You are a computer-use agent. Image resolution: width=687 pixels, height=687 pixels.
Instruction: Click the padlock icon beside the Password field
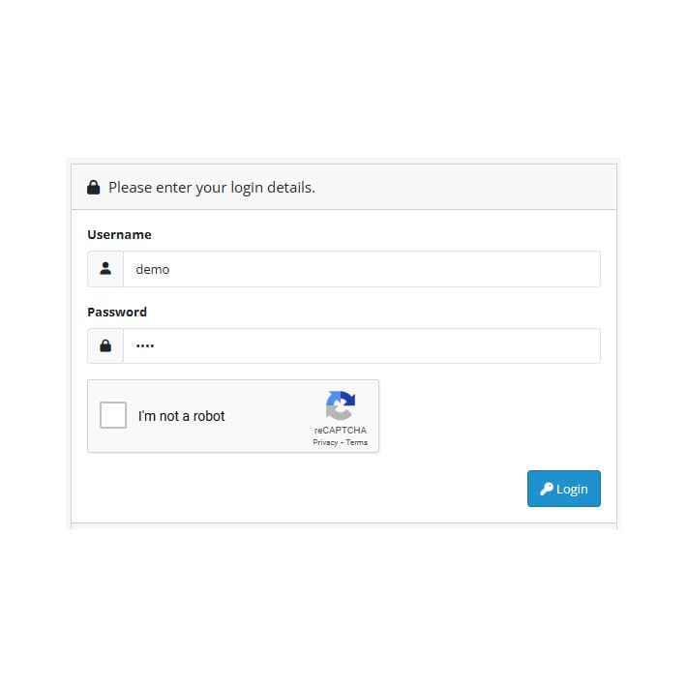(x=105, y=345)
